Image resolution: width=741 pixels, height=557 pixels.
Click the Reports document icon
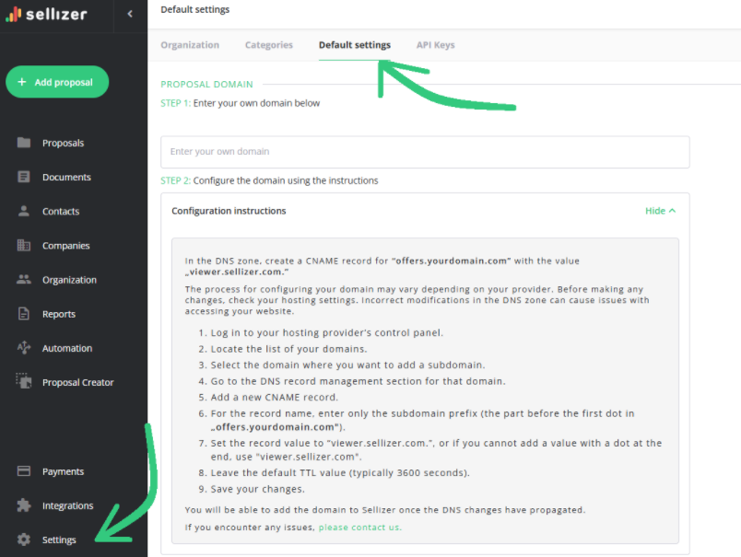click(x=24, y=314)
